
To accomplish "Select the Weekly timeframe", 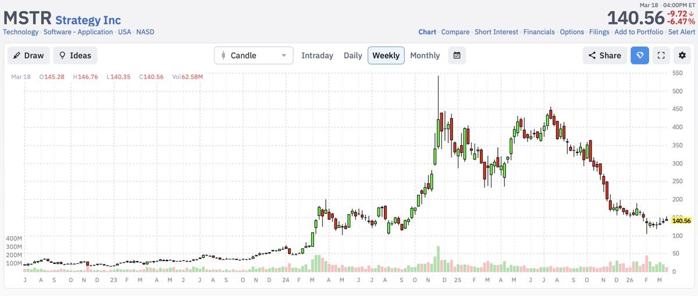I will coord(386,55).
